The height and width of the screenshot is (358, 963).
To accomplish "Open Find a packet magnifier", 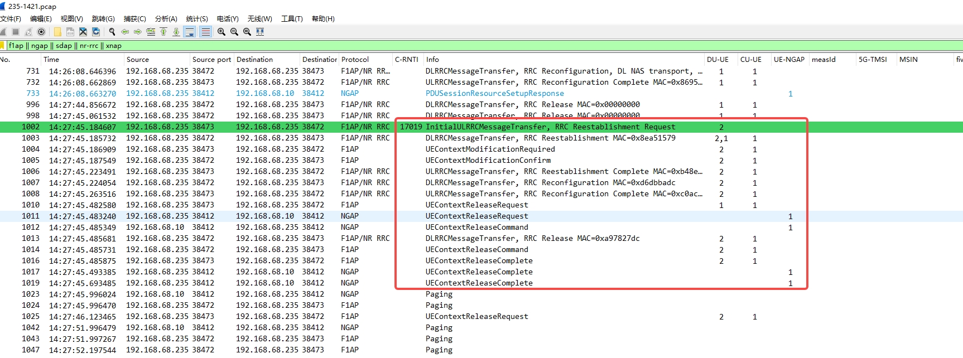I will coord(112,32).
